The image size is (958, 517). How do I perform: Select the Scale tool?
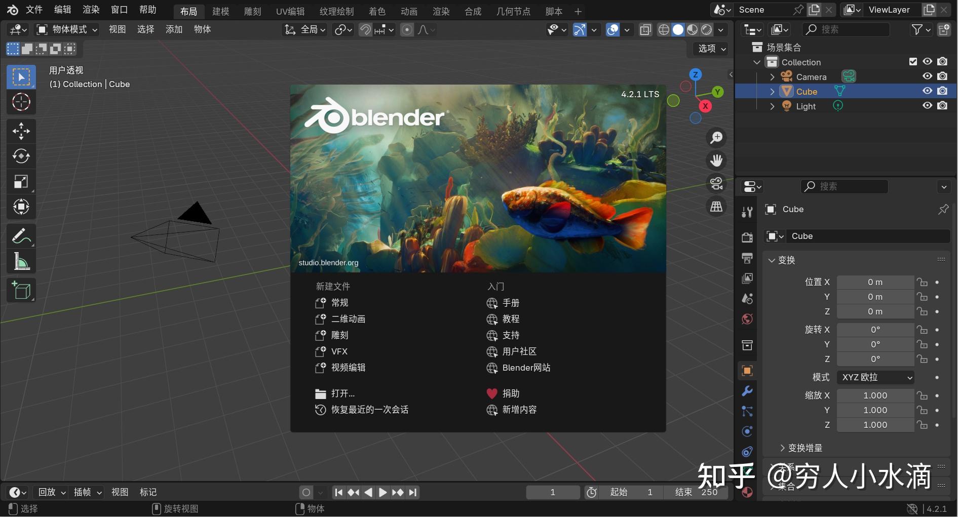tap(21, 181)
